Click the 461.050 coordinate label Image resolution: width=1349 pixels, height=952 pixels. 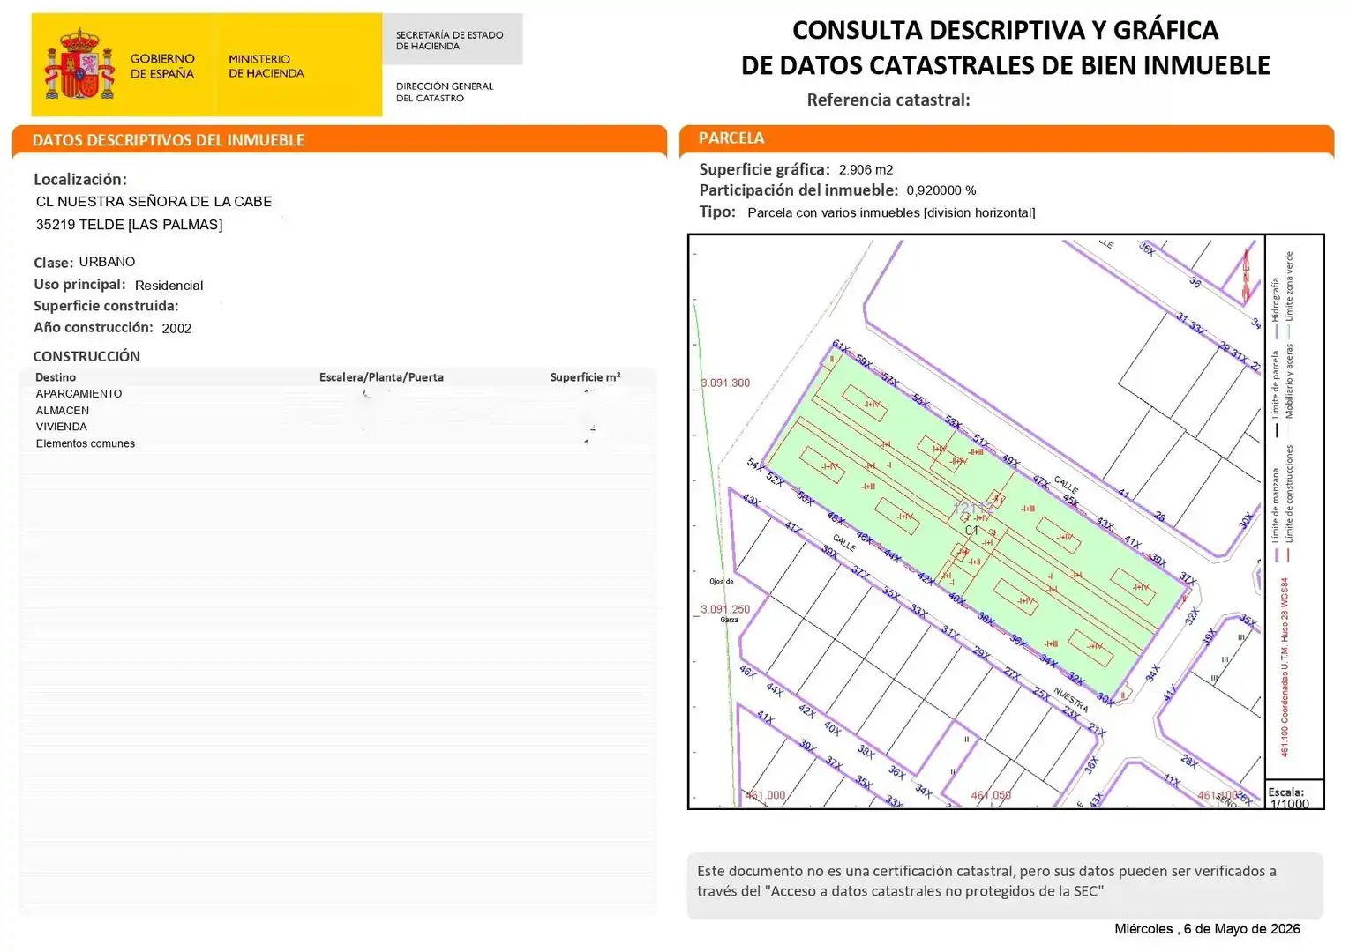991,795
